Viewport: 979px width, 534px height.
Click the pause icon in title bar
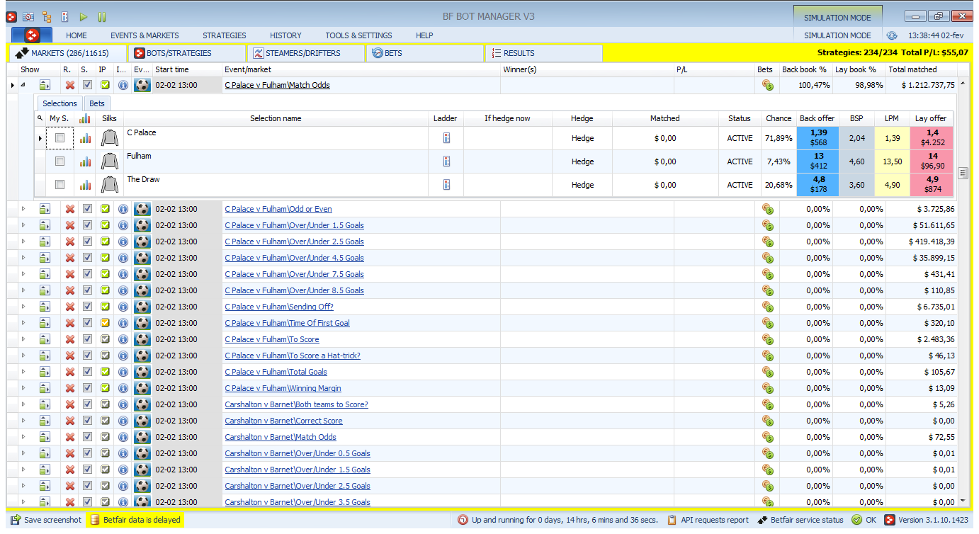pyautogui.click(x=102, y=16)
